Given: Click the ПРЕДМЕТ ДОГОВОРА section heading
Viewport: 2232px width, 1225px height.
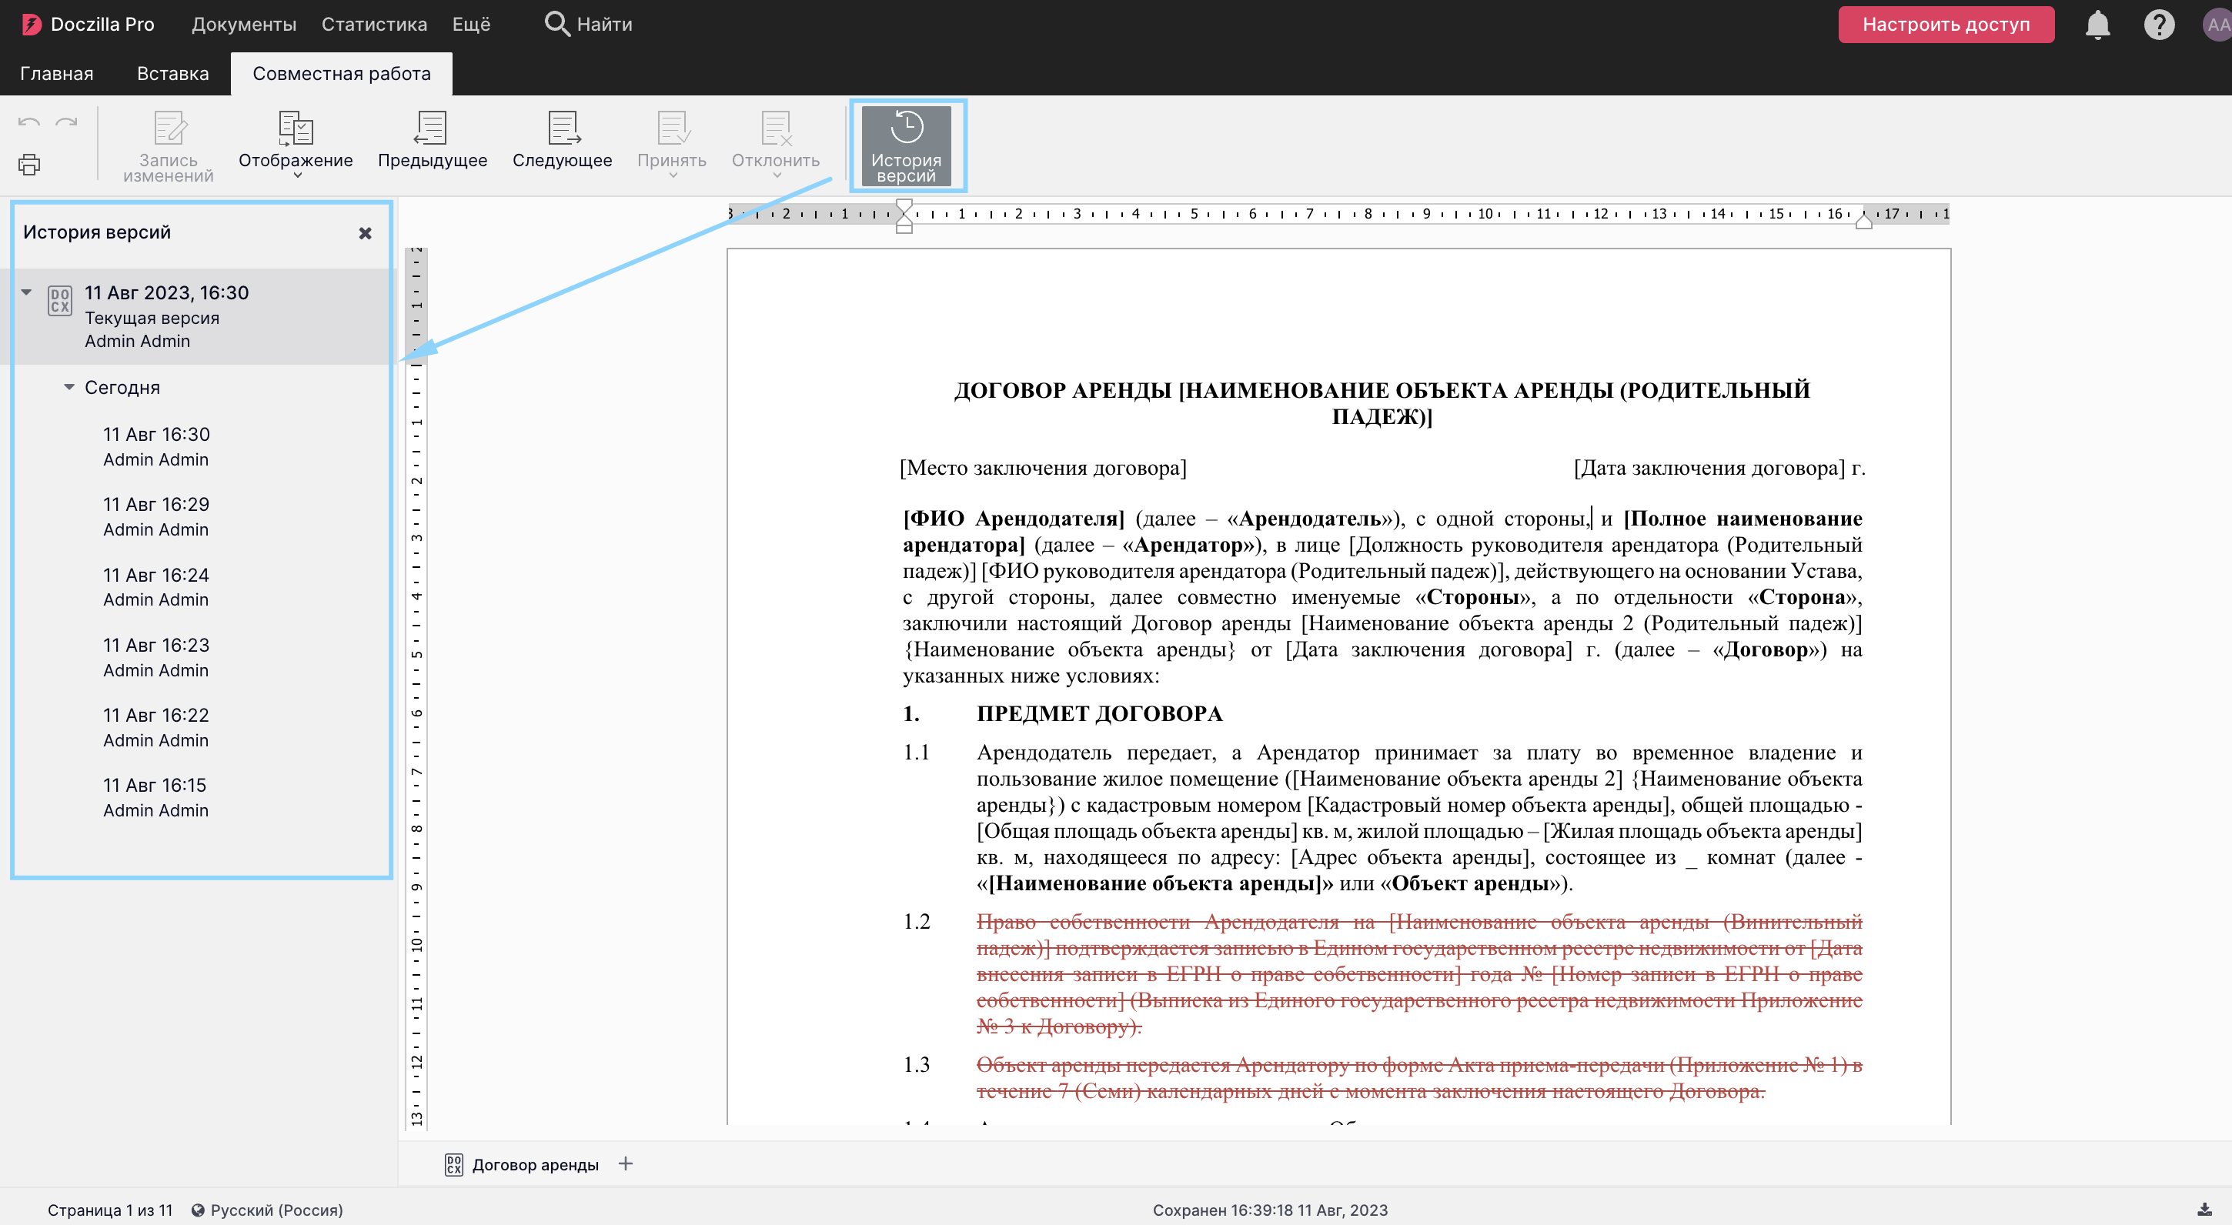Looking at the screenshot, I should coord(1098,713).
